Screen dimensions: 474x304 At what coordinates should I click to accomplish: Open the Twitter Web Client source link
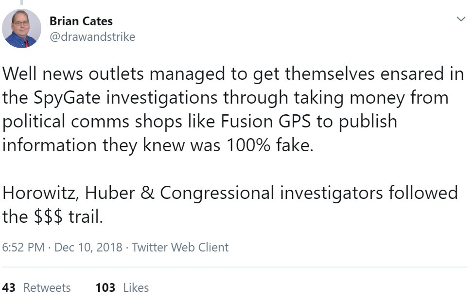[x=180, y=247]
